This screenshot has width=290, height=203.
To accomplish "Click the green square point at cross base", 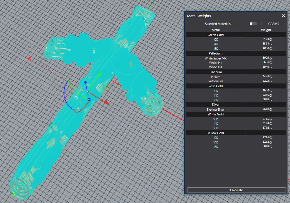I will click(x=14, y=194).
